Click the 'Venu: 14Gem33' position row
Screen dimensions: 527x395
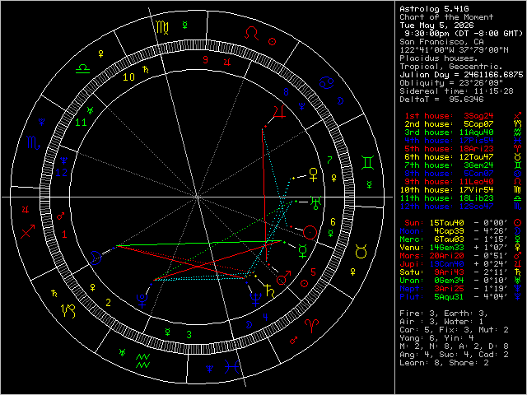454,248
